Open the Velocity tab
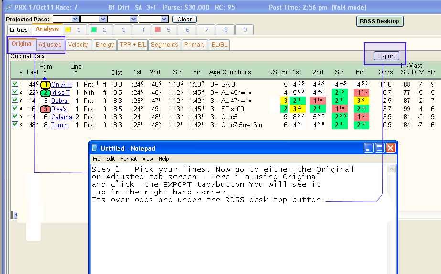The width and height of the screenshot is (441, 274). (78, 45)
